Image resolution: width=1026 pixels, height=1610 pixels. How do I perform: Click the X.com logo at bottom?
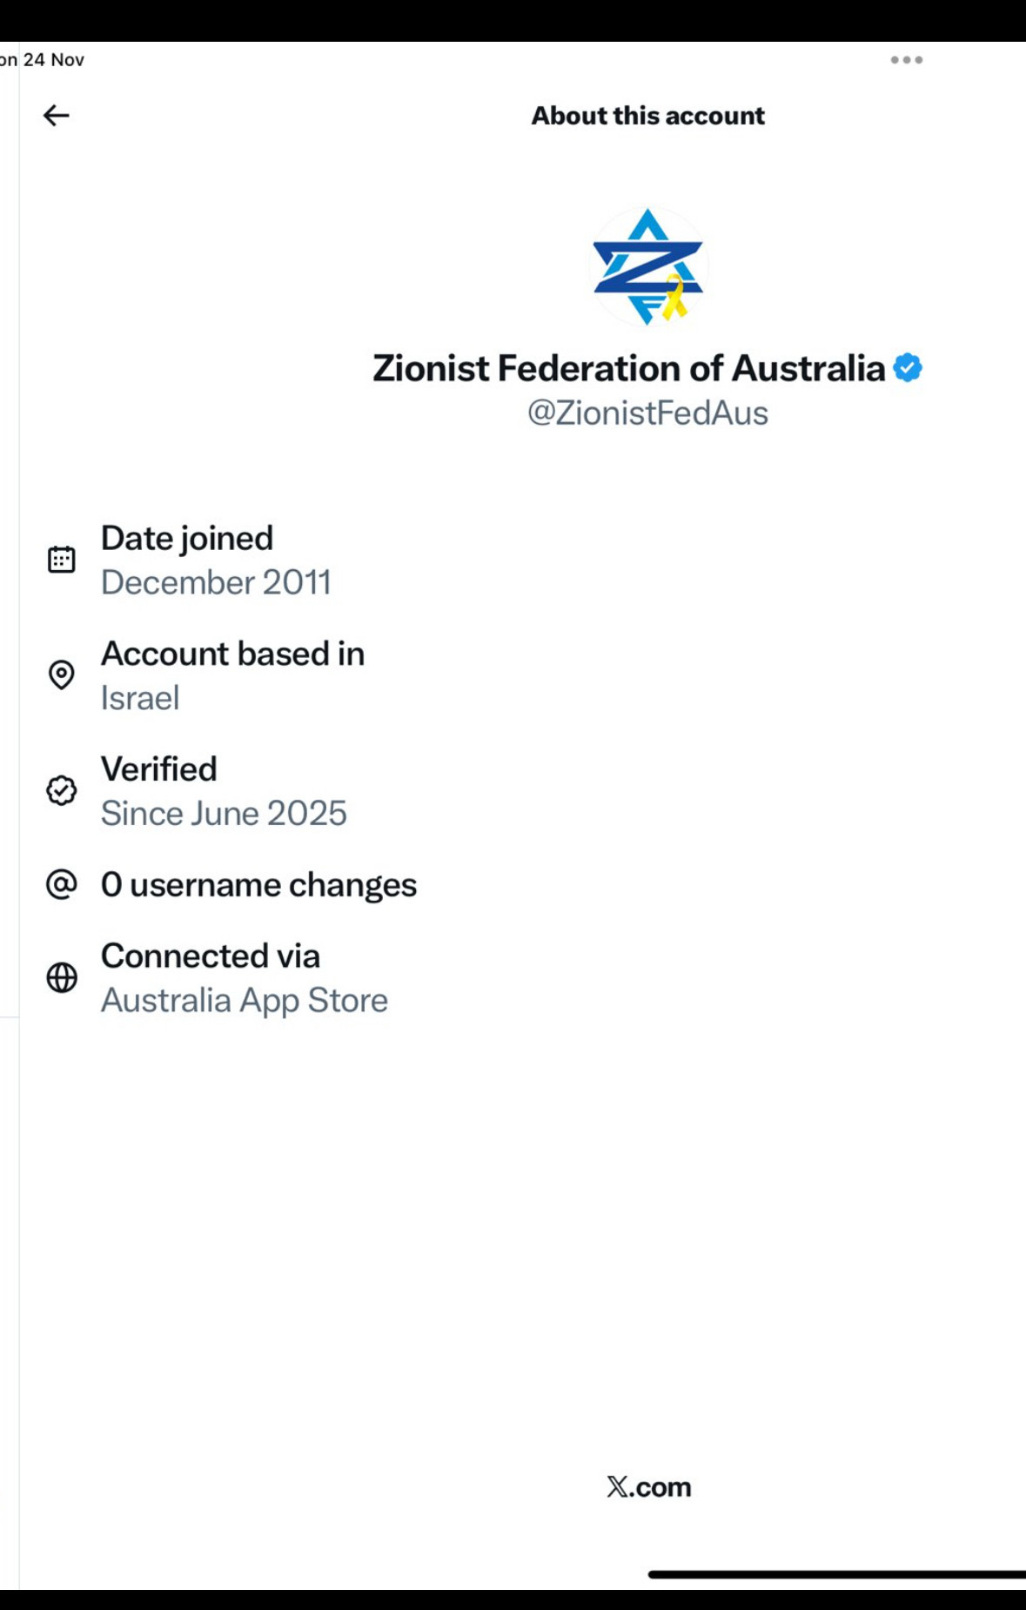[x=648, y=1486]
